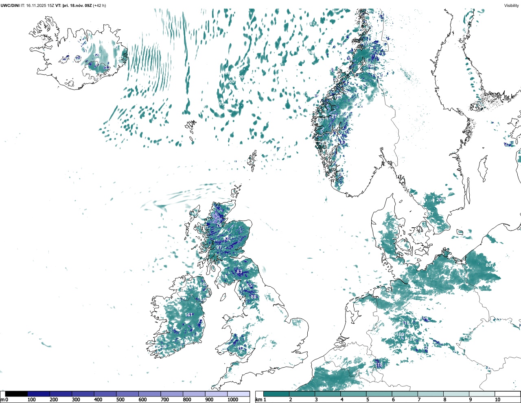Viewport: 521px width, 403px height.
Task: Click the 97 value in Scottish Highlands
Action: pyautogui.click(x=219, y=247)
